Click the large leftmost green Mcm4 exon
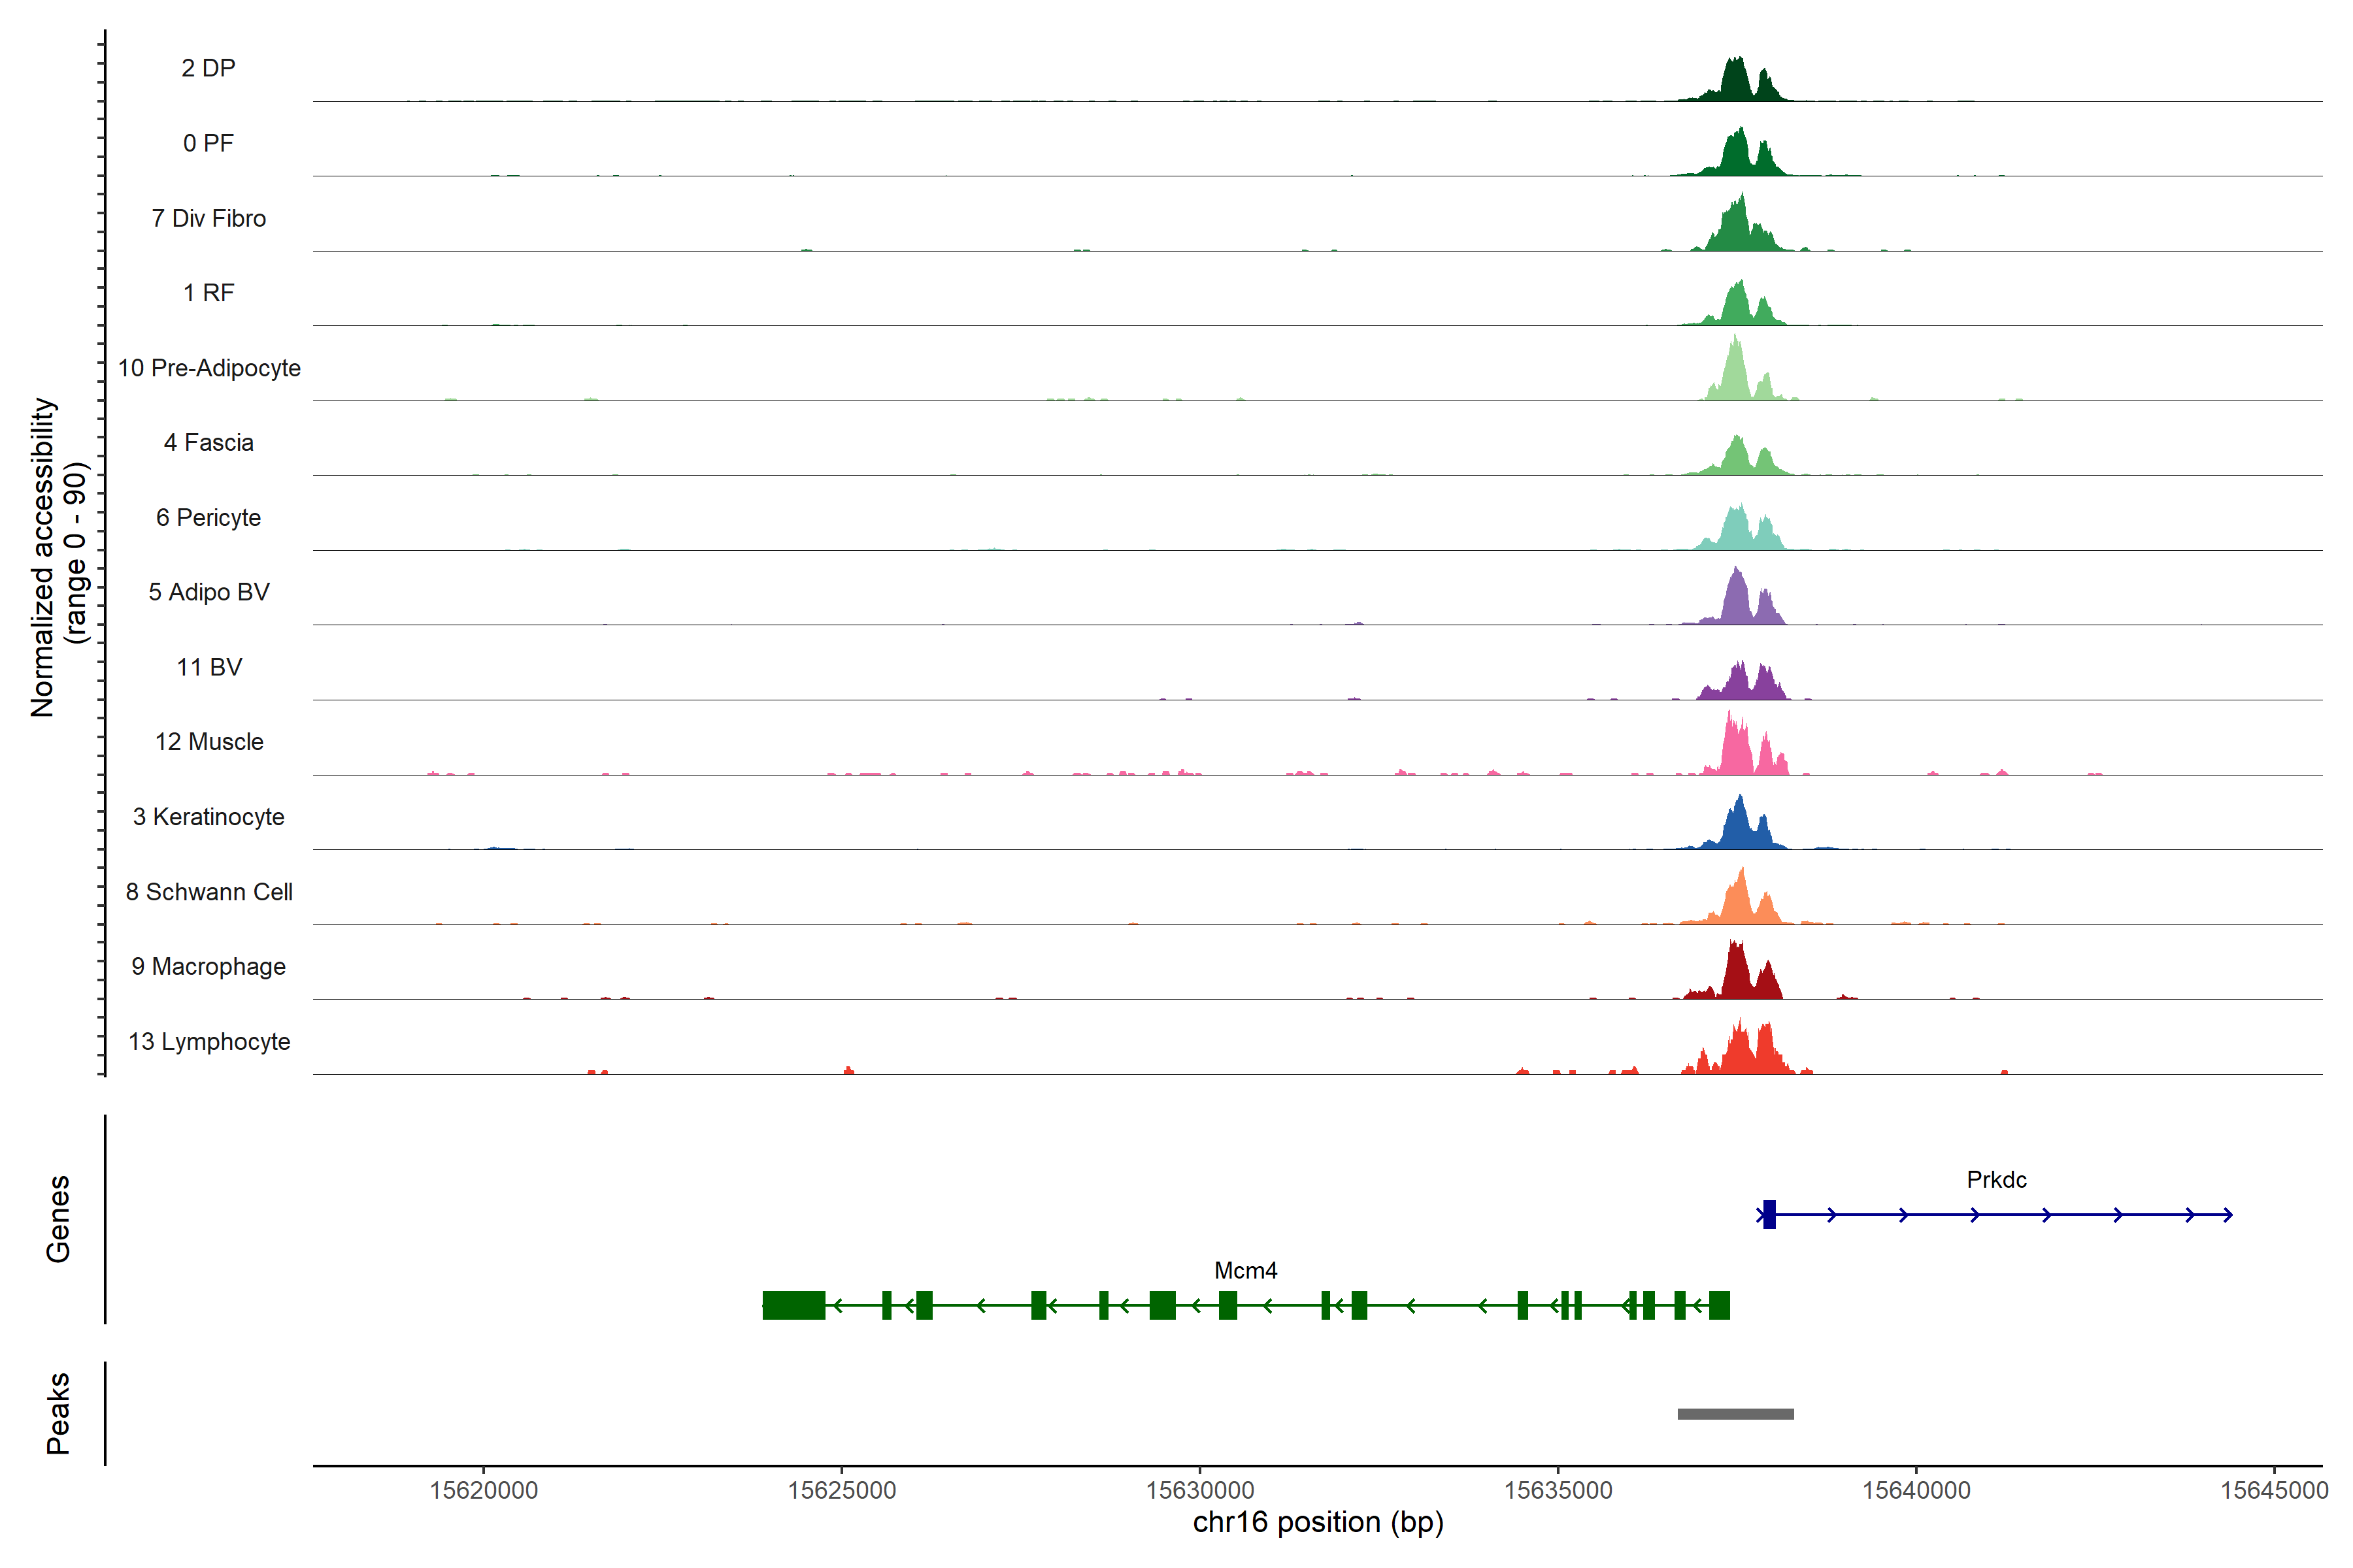 pyautogui.click(x=793, y=1305)
